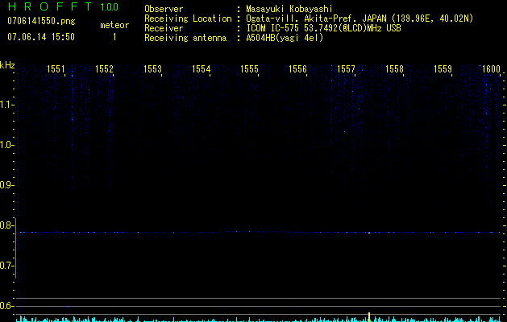Select the file name 0706141550.png
The height and width of the screenshot is (322, 507).
coord(41,21)
